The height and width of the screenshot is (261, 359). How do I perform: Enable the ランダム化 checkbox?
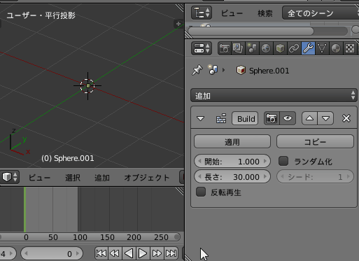tap(283, 161)
